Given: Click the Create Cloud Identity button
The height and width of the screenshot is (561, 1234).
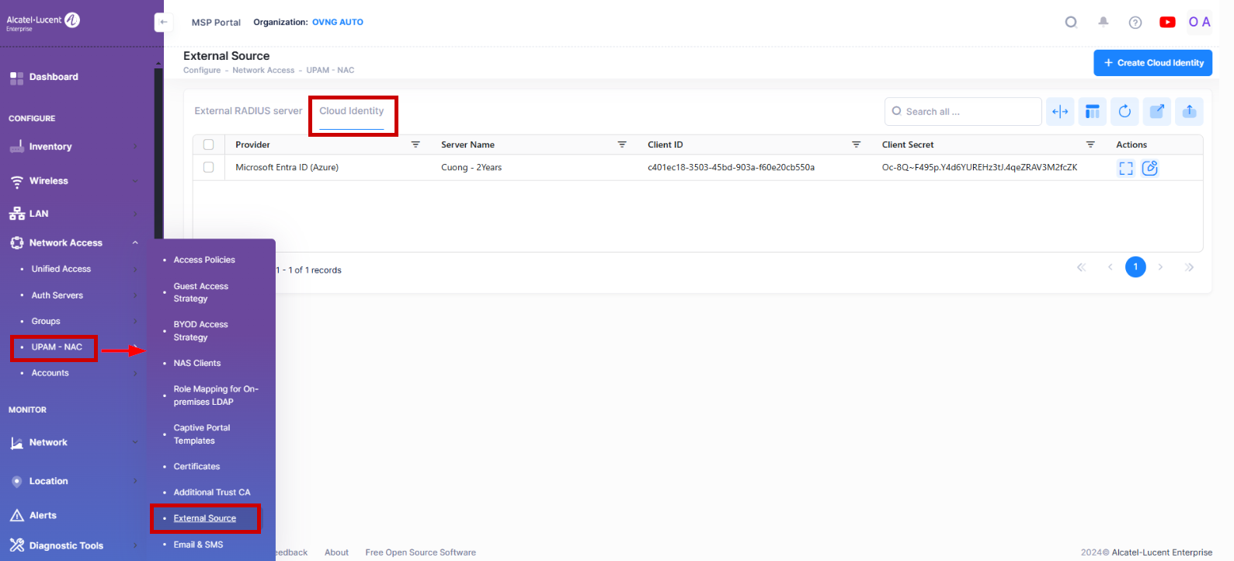Looking at the screenshot, I should pos(1152,63).
